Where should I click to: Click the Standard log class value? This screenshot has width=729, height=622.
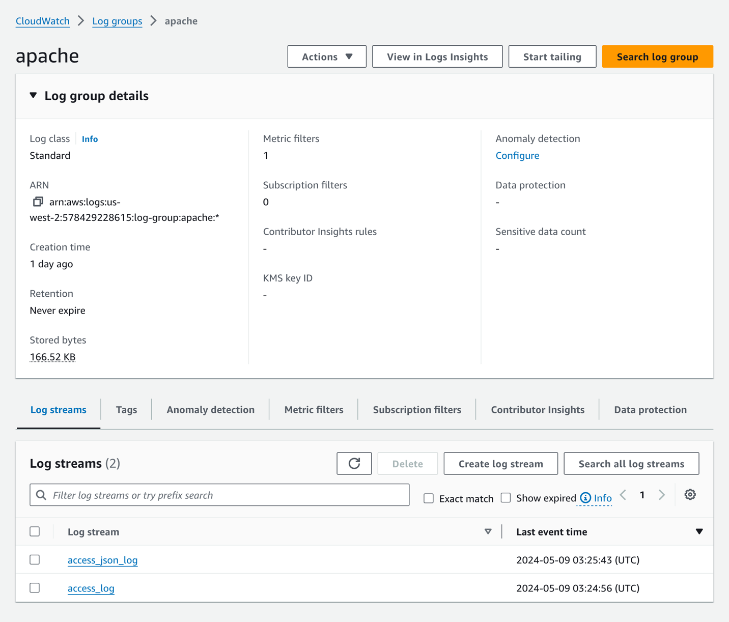50,155
